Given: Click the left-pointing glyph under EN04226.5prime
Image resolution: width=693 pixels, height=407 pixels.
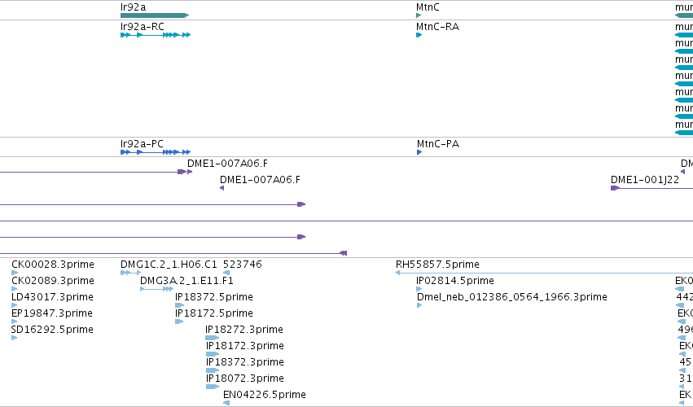Looking at the screenshot, I should click(226, 403).
